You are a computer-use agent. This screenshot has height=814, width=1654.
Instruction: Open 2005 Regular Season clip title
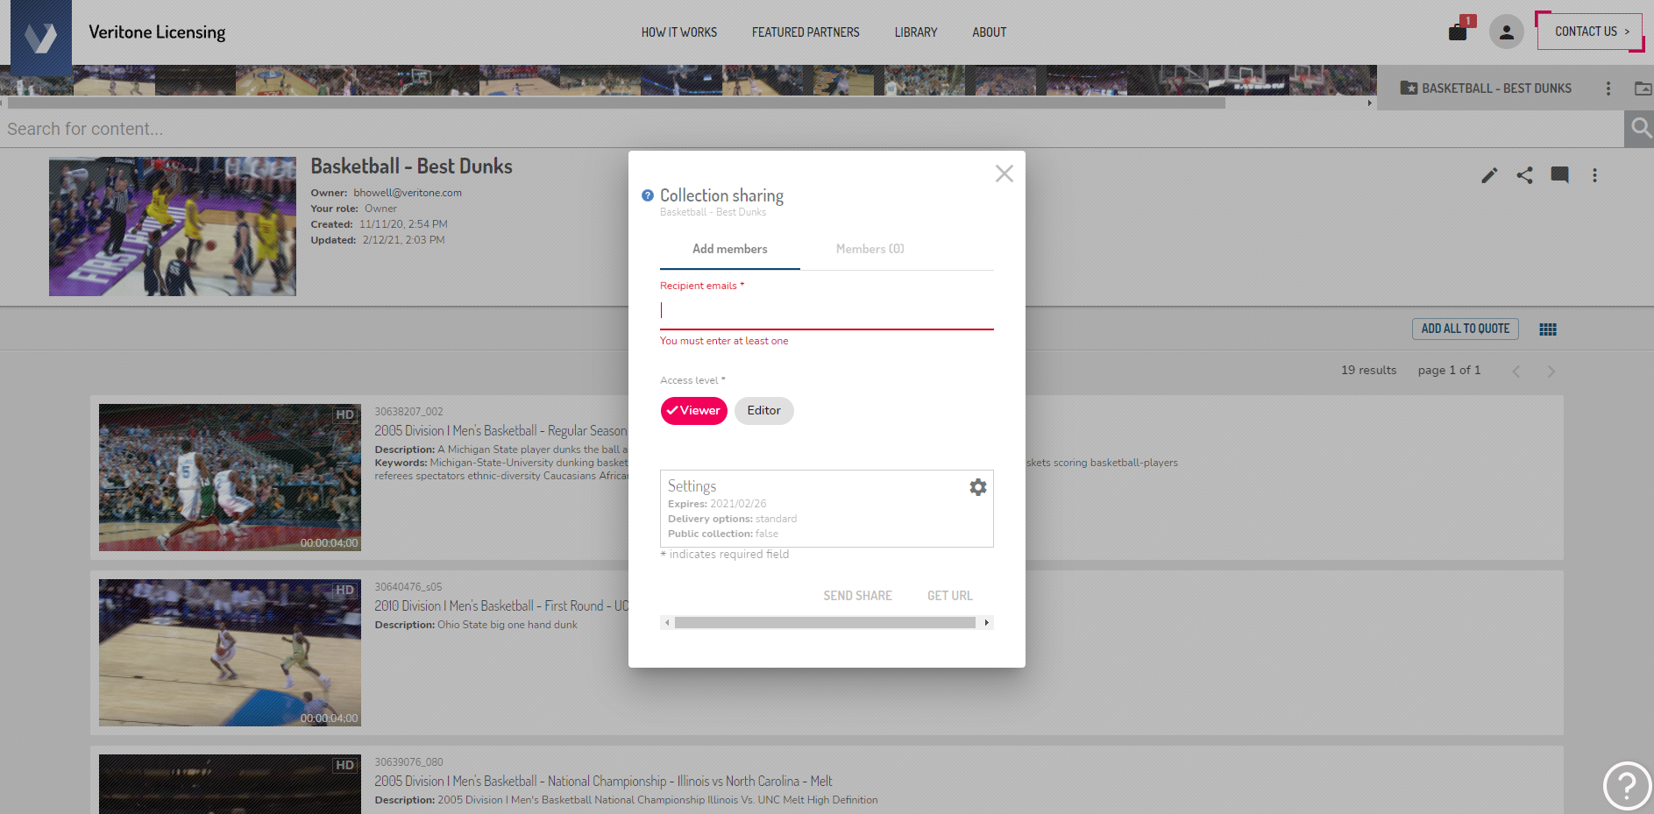click(500, 431)
